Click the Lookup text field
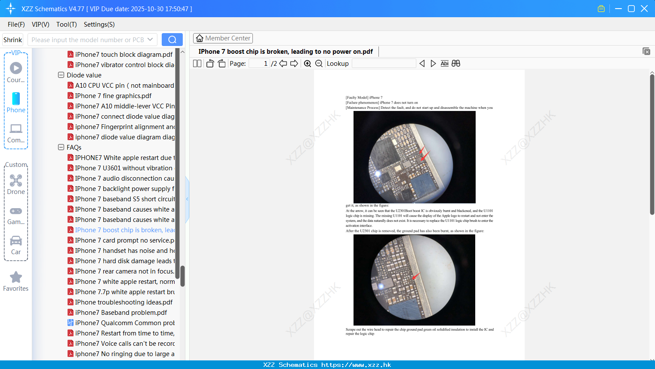The height and width of the screenshot is (369, 655). pos(384,63)
